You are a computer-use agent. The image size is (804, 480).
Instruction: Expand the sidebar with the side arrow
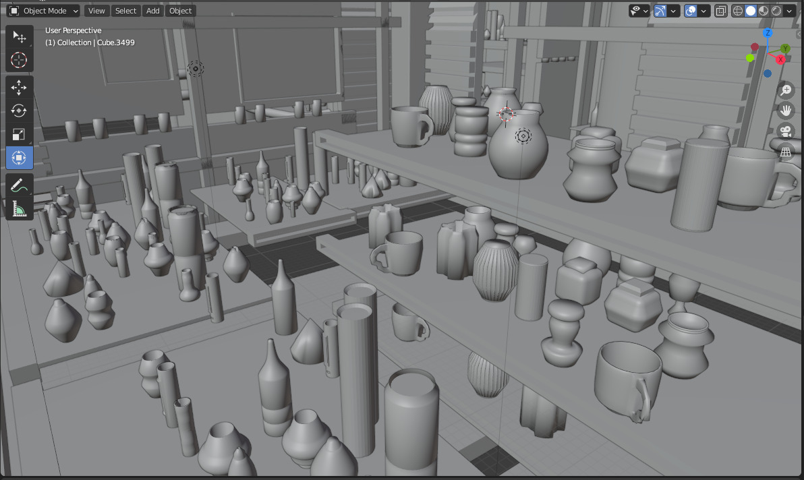(799, 34)
